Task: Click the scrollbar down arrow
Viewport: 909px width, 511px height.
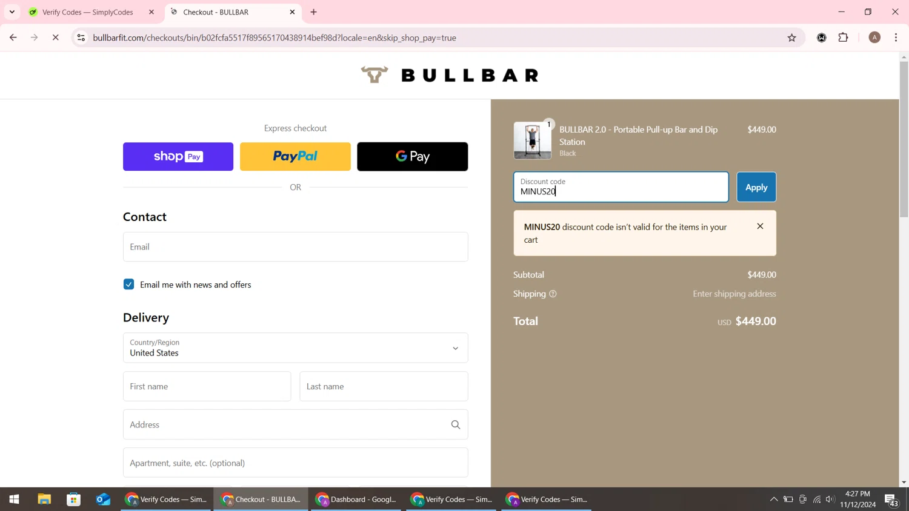Action: (904, 483)
